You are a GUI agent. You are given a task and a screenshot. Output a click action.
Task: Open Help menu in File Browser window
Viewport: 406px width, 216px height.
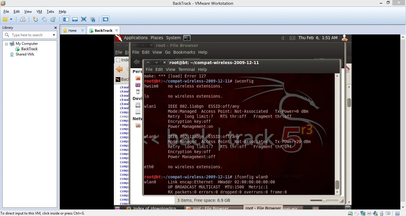(203, 52)
